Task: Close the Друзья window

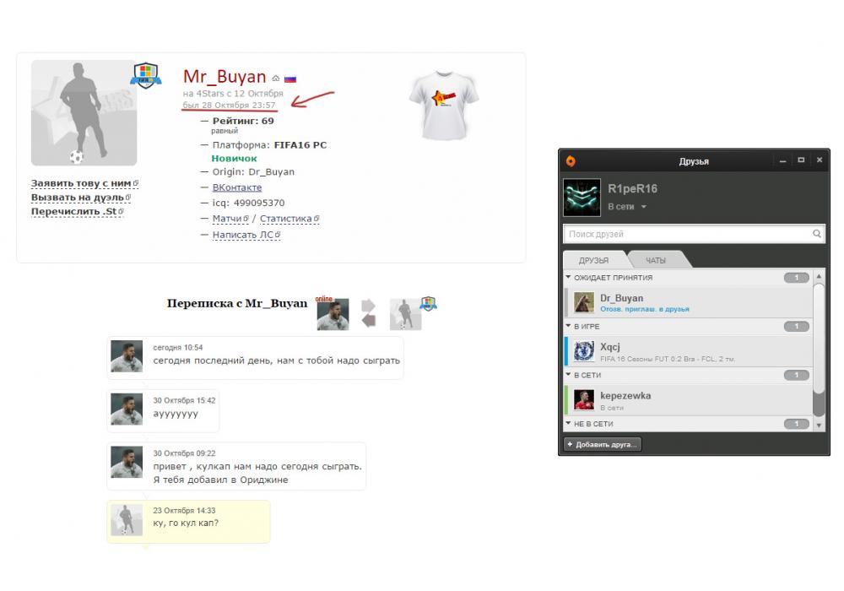Action: coord(820,160)
